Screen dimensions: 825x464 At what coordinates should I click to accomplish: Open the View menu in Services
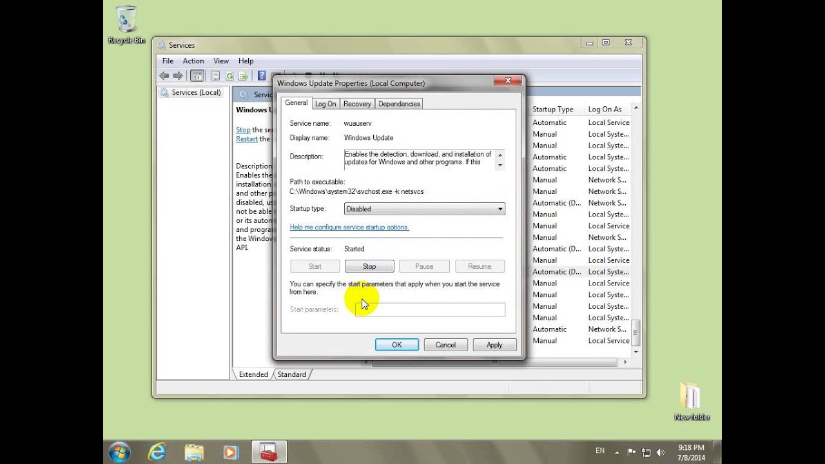pos(221,61)
